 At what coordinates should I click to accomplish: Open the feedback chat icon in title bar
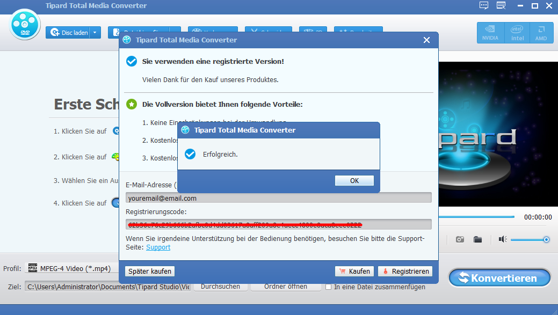click(484, 5)
